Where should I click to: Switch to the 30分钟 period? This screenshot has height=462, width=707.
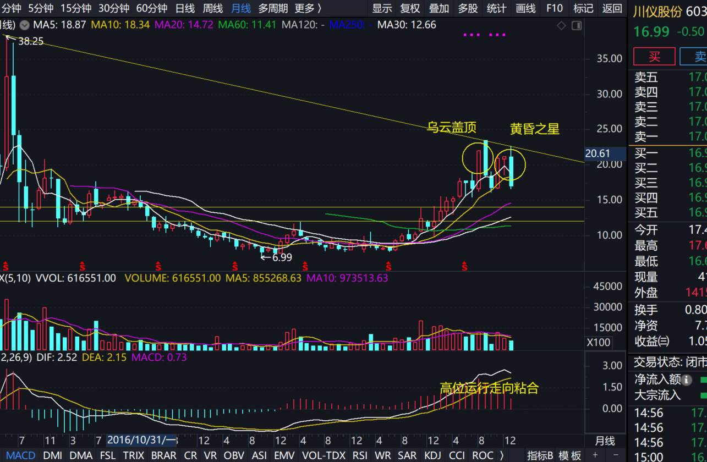coord(114,8)
